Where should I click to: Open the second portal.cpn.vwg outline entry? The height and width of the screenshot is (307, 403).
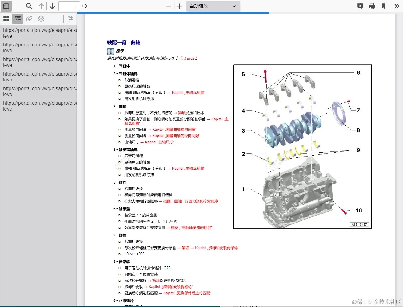tap(40, 48)
